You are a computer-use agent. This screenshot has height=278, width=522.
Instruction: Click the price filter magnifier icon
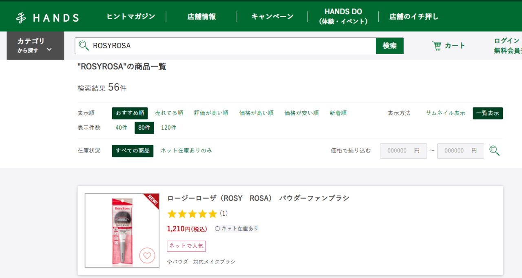tap(494, 151)
